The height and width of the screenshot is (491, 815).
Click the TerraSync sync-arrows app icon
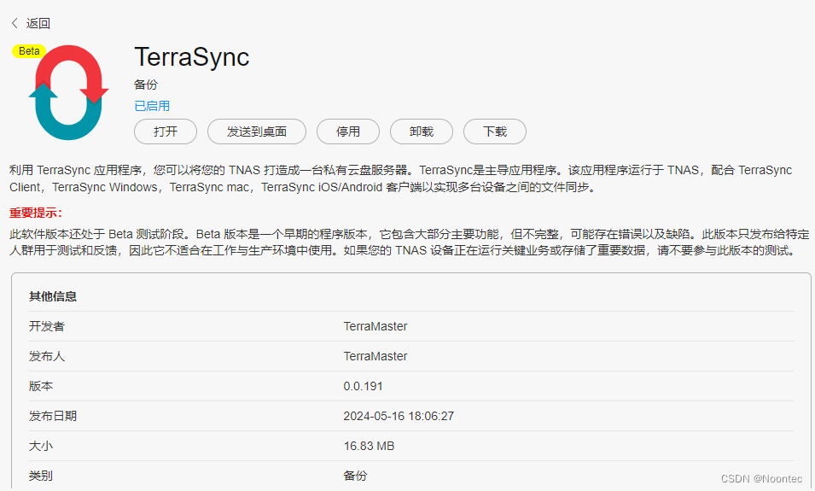[x=68, y=92]
